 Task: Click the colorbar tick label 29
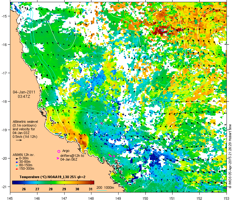pos(64,189)
